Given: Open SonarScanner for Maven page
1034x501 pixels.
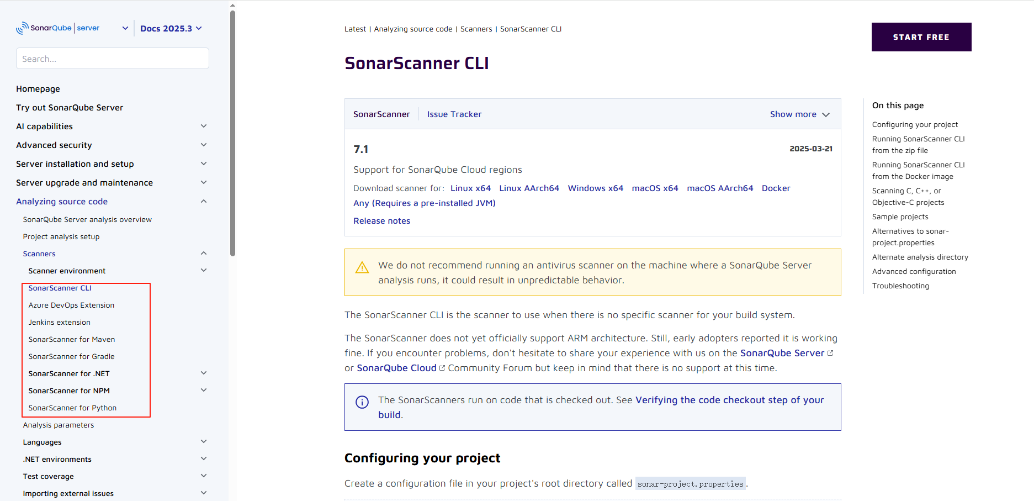Looking at the screenshot, I should point(72,340).
